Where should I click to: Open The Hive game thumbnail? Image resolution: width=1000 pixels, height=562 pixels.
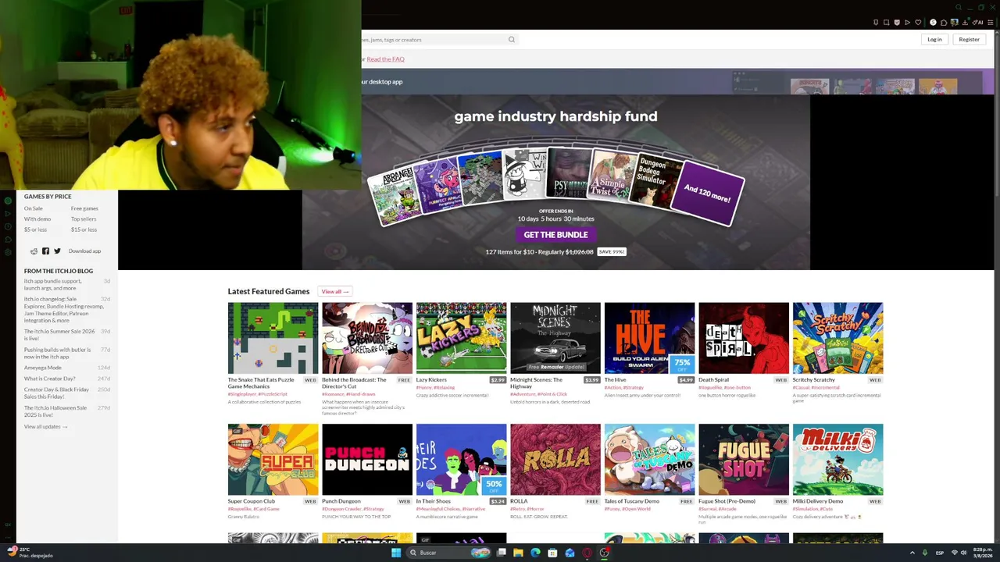[x=649, y=338]
